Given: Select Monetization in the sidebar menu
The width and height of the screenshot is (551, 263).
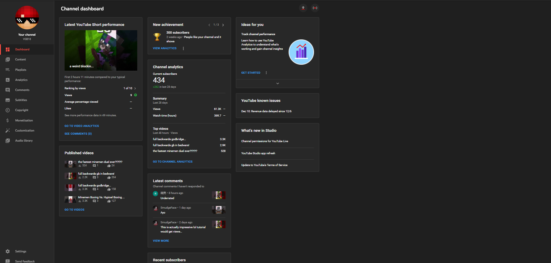Looking at the screenshot, I should point(27,120).
